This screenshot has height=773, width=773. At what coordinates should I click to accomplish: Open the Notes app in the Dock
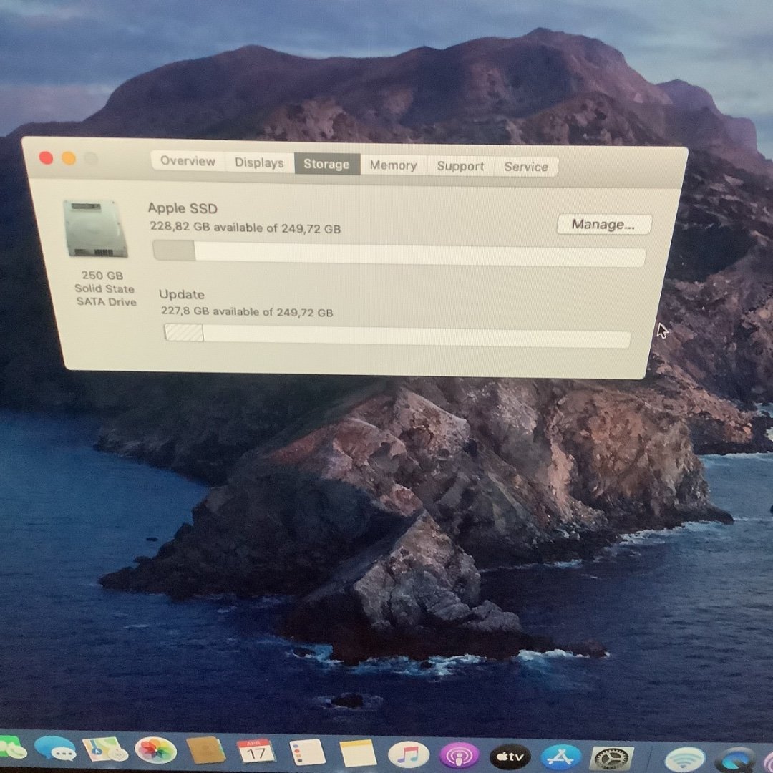(358, 753)
